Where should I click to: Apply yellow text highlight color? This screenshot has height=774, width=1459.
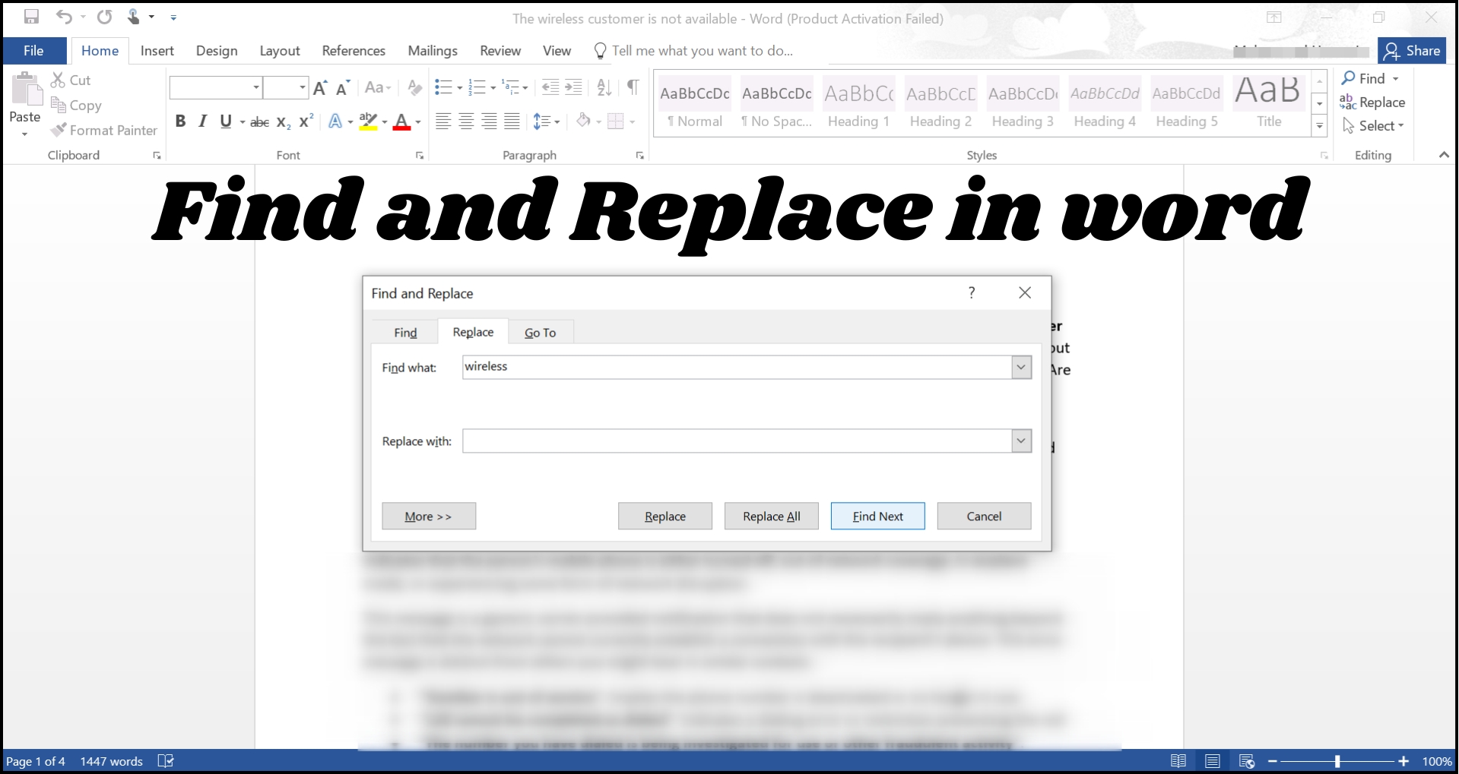[369, 121]
